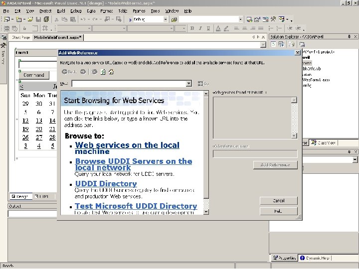This screenshot has width=359, height=269.
Task: Click the Save toolbar icon
Action: point(38,19)
